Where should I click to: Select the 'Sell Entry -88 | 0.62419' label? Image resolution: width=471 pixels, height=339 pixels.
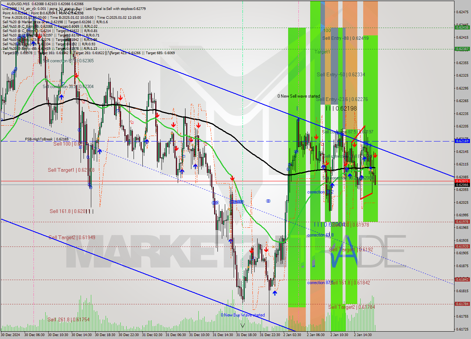[346, 38]
